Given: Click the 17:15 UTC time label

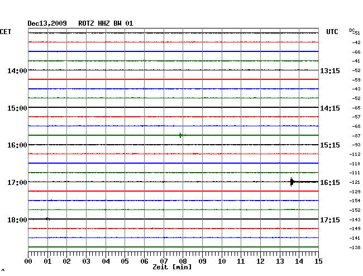Looking at the screenshot, I should (330, 220).
